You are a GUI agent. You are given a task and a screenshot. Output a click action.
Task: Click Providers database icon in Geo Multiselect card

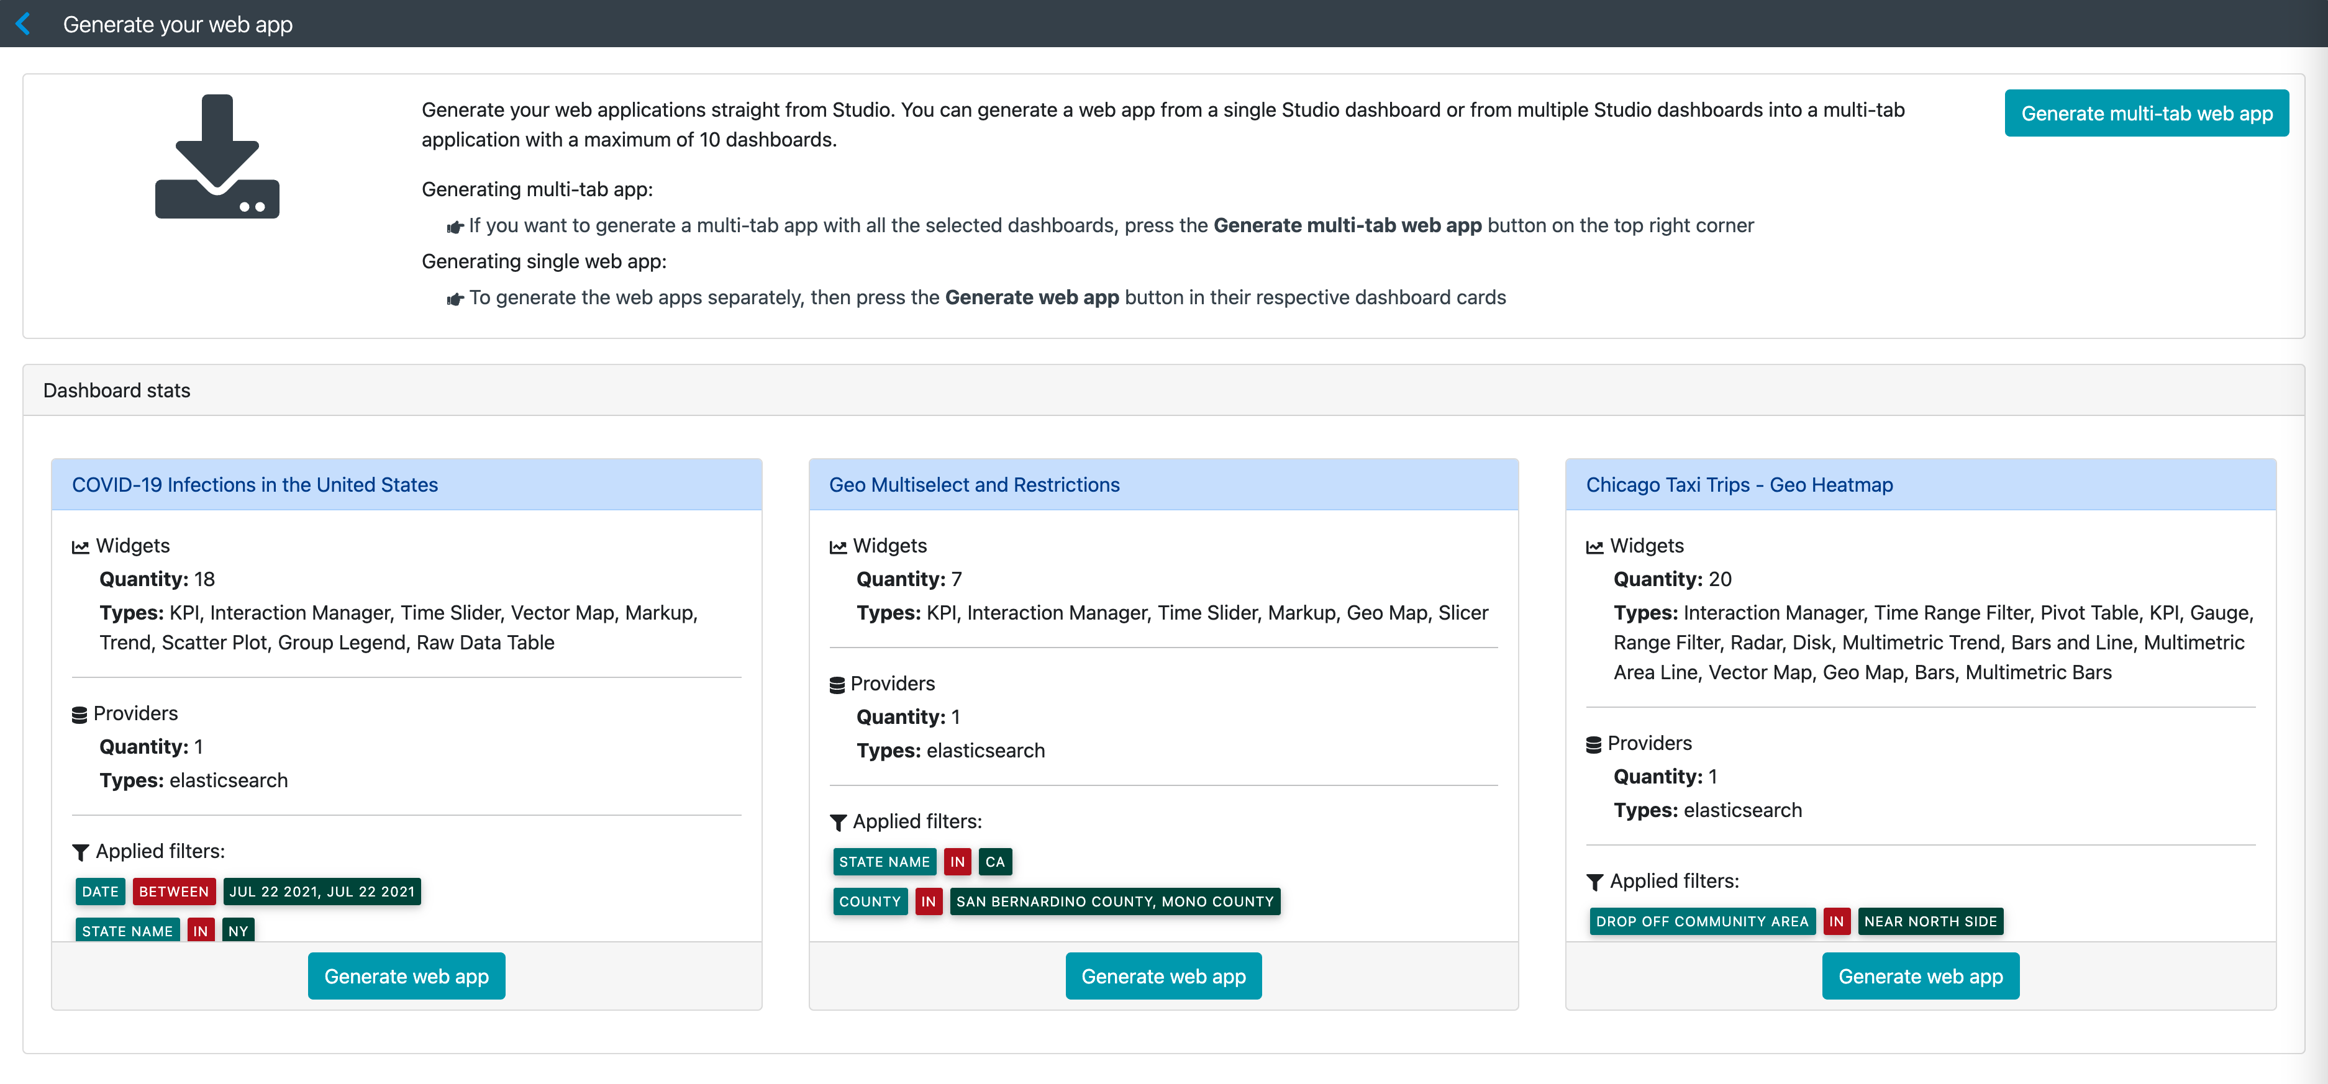(x=837, y=685)
